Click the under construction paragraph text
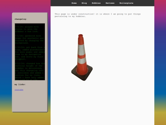The image size is (166, 125). point(97,15)
